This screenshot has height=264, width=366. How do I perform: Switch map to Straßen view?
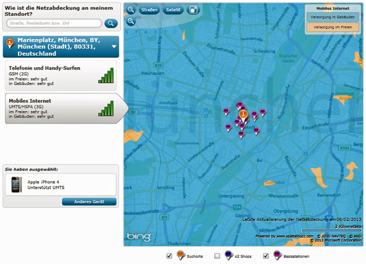click(x=149, y=10)
